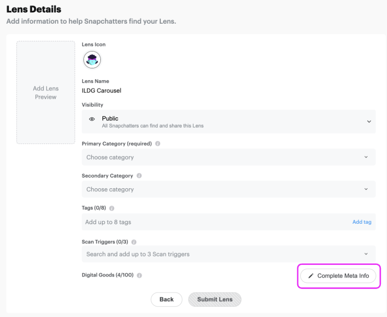This screenshot has width=387, height=317.
Task: Click the ILDG Carousel lens name
Action: (102, 91)
